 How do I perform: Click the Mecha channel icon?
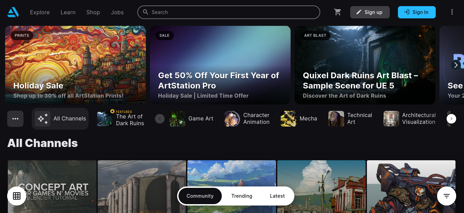(x=288, y=119)
